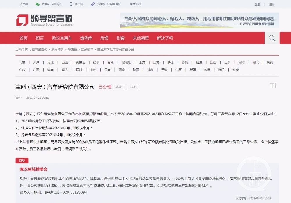Select 湖北 in province list
The height and width of the screenshot is (203, 291).
[256, 63]
